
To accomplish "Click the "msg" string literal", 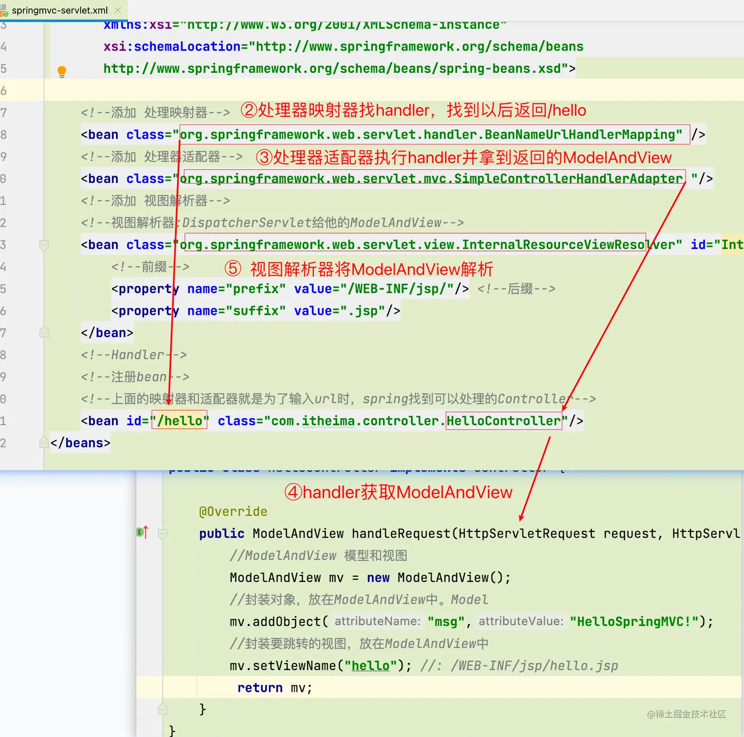I will point(446,622).
